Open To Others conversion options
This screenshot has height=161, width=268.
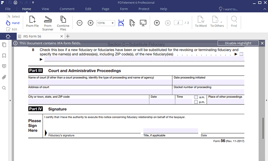[x=217, y=21]
